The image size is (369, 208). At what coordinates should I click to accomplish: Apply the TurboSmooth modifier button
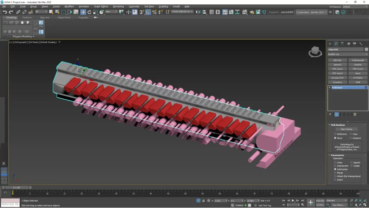point(357,60)
